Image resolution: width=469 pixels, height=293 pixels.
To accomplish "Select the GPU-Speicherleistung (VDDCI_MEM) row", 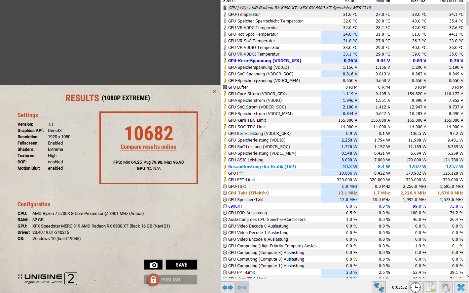I will (343, 153).
